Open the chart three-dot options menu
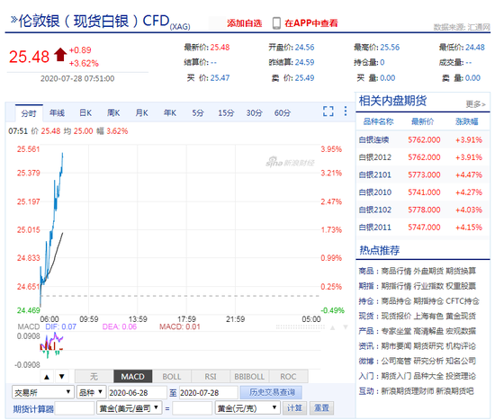Screen dimensions: 495x420 click(346, 112)
